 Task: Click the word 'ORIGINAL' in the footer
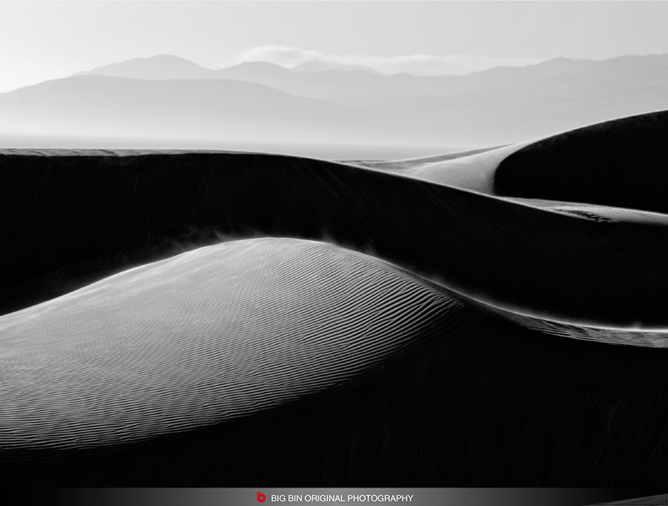coord(326,498)
